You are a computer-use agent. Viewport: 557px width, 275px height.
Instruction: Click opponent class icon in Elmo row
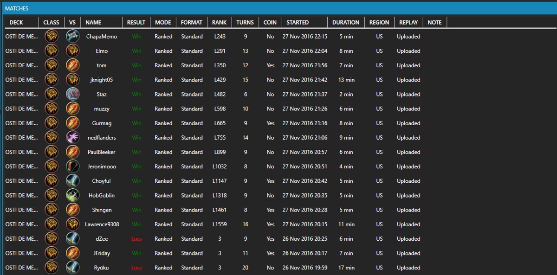point(73,51)
